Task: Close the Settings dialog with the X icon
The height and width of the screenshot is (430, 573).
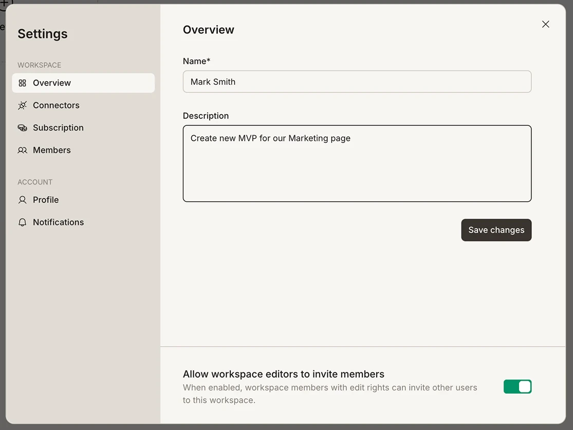Action: tap(545, 24)
